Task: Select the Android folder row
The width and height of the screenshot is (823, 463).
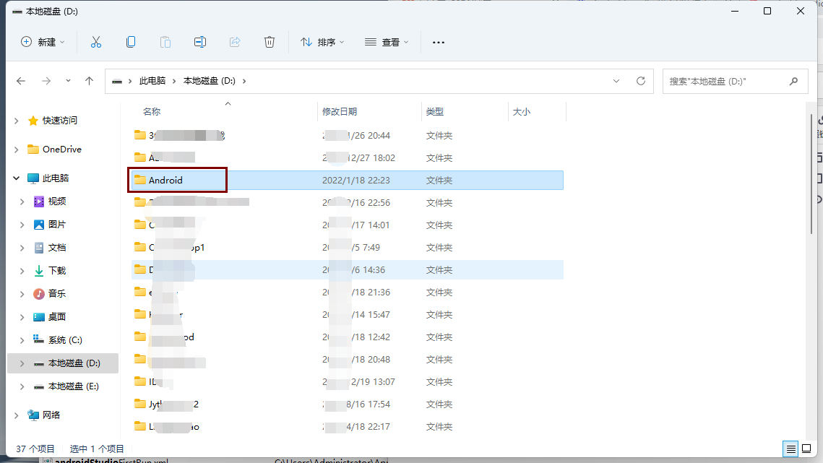Action: (x=348, y=180)
